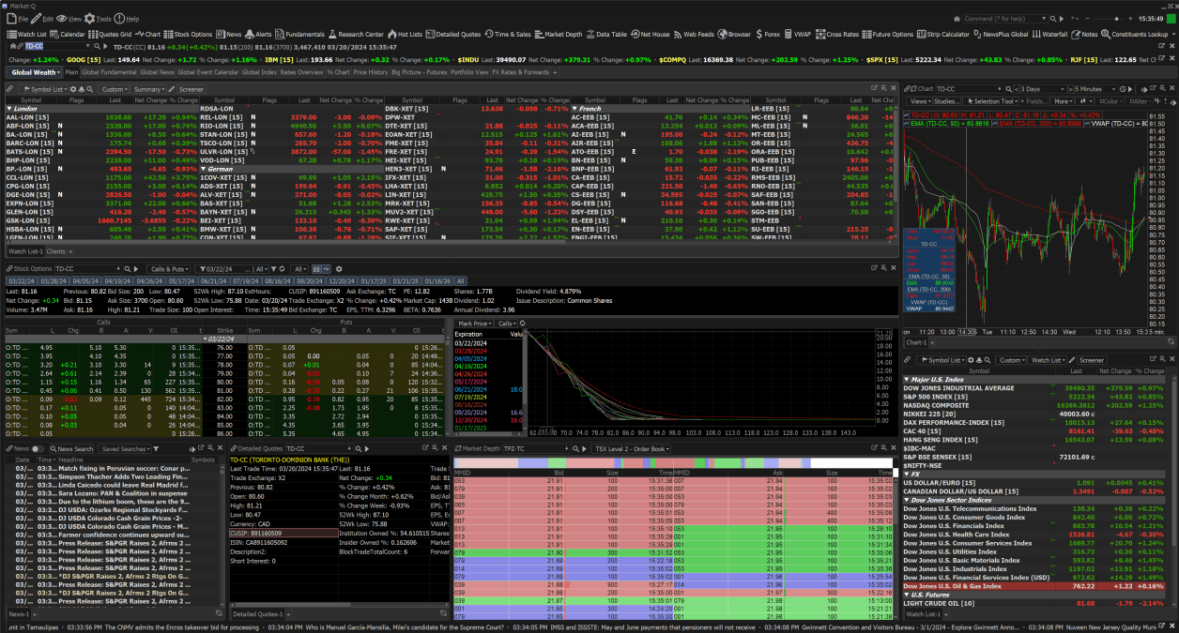The image size is (1179, 633).
Task: Open Views menu button in chart
Action: [919, 101]
